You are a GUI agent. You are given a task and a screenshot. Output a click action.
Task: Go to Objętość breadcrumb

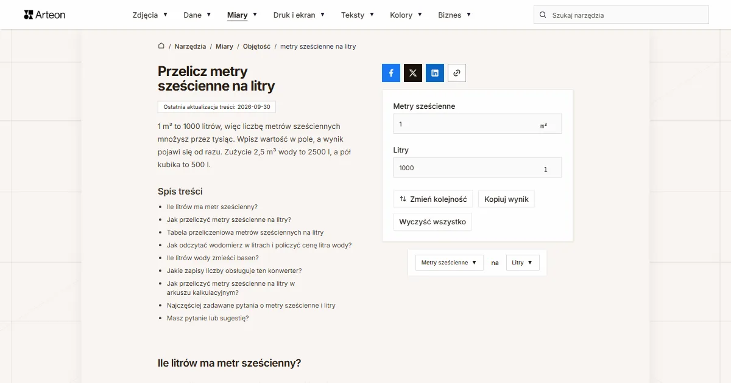coord(256,46)
